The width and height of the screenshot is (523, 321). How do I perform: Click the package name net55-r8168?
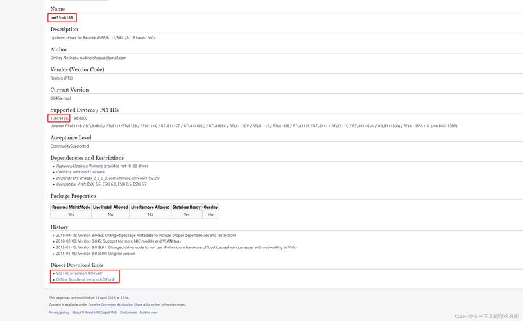(x=62, y=18)
